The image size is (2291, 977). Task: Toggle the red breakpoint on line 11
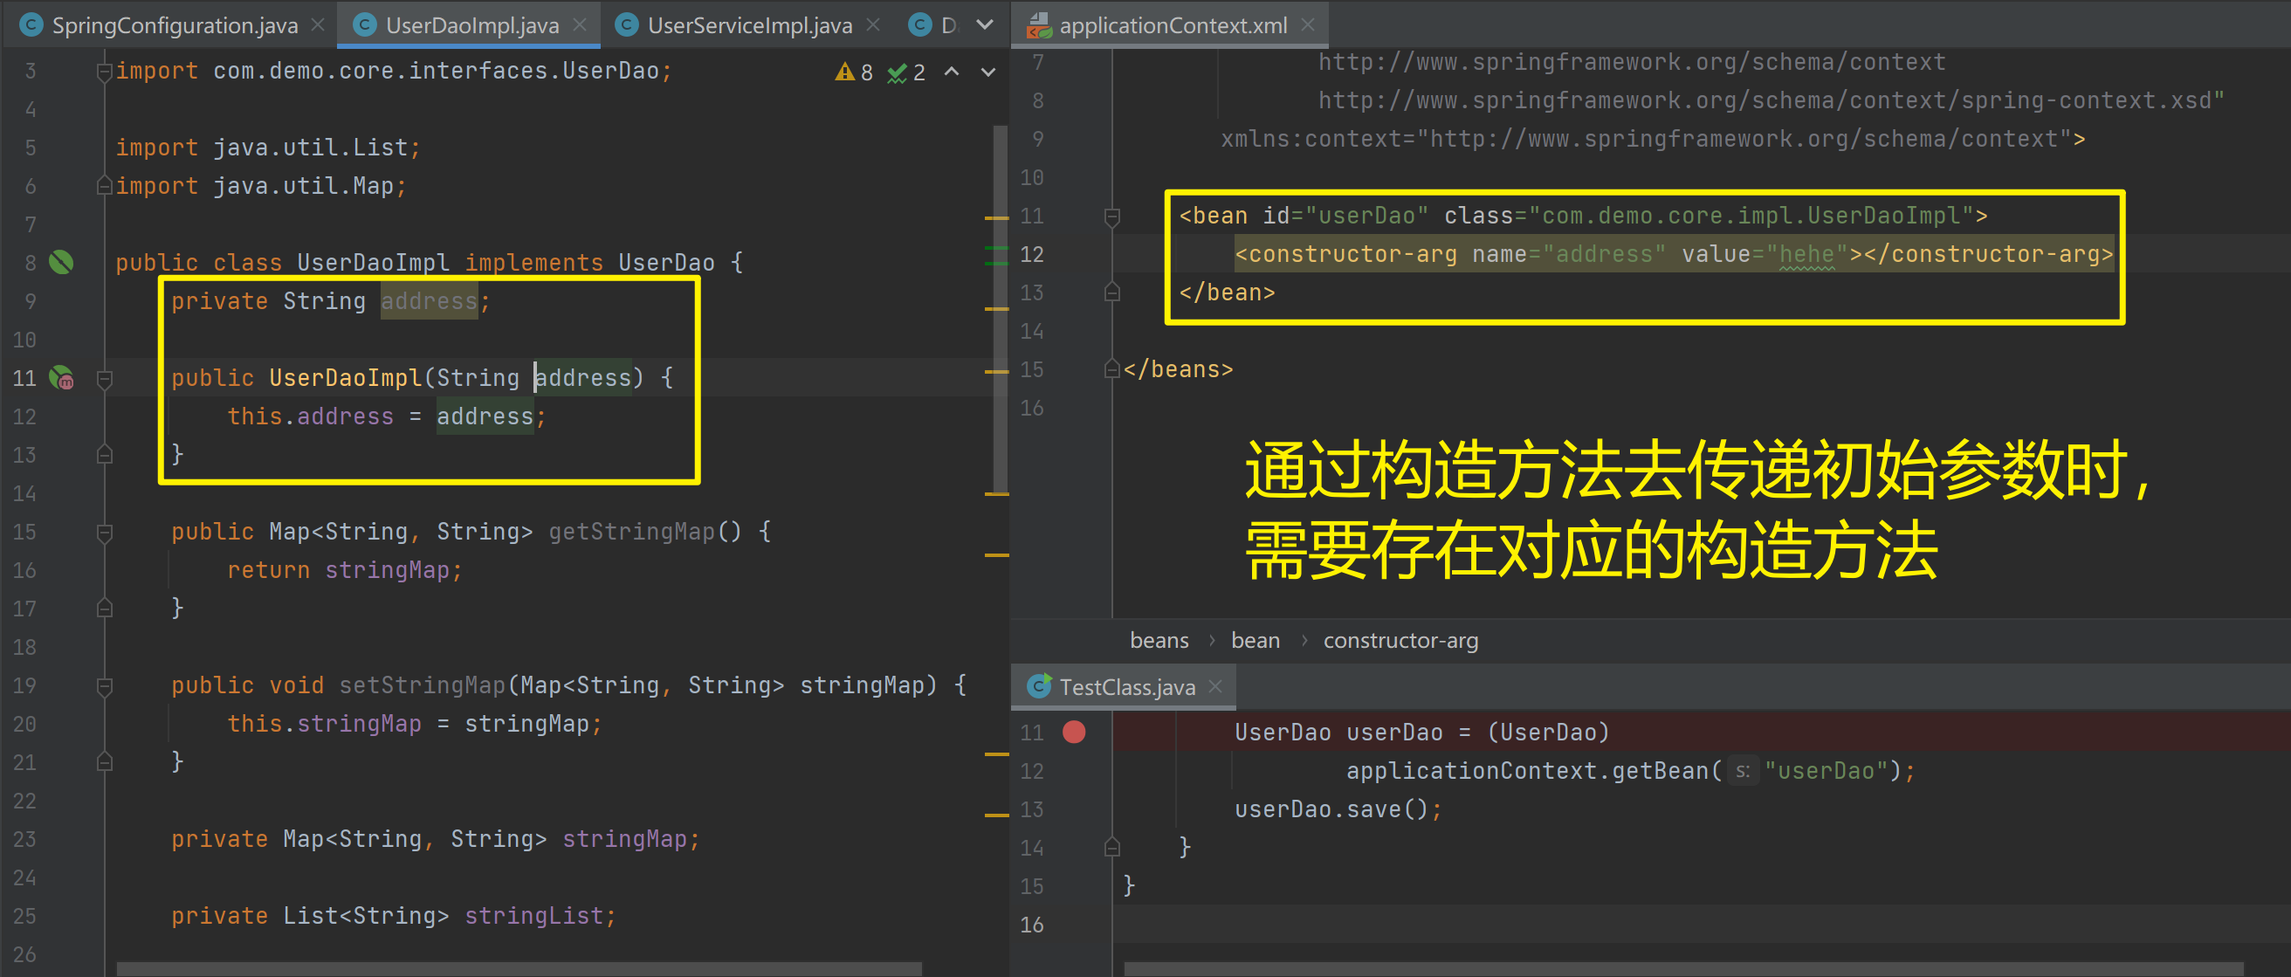click(x=1075, y=732)
